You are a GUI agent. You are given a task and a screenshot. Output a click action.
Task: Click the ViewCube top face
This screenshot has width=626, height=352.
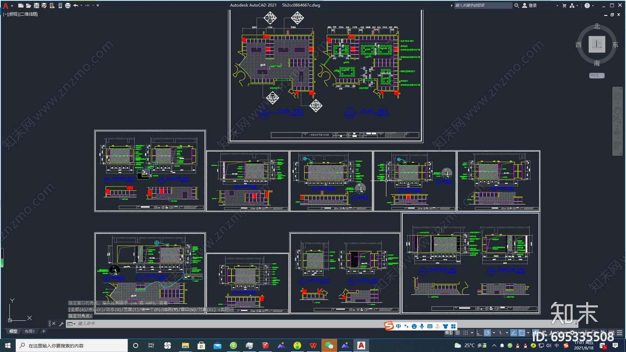[597, 44]
